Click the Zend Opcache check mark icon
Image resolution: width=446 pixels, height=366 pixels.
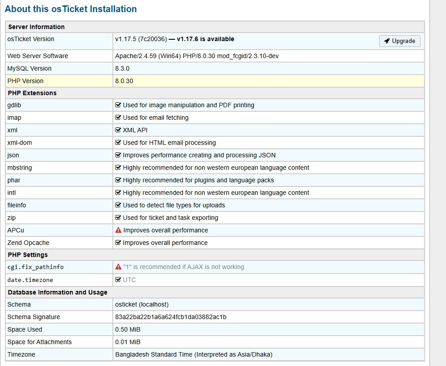tap(118, 243)
